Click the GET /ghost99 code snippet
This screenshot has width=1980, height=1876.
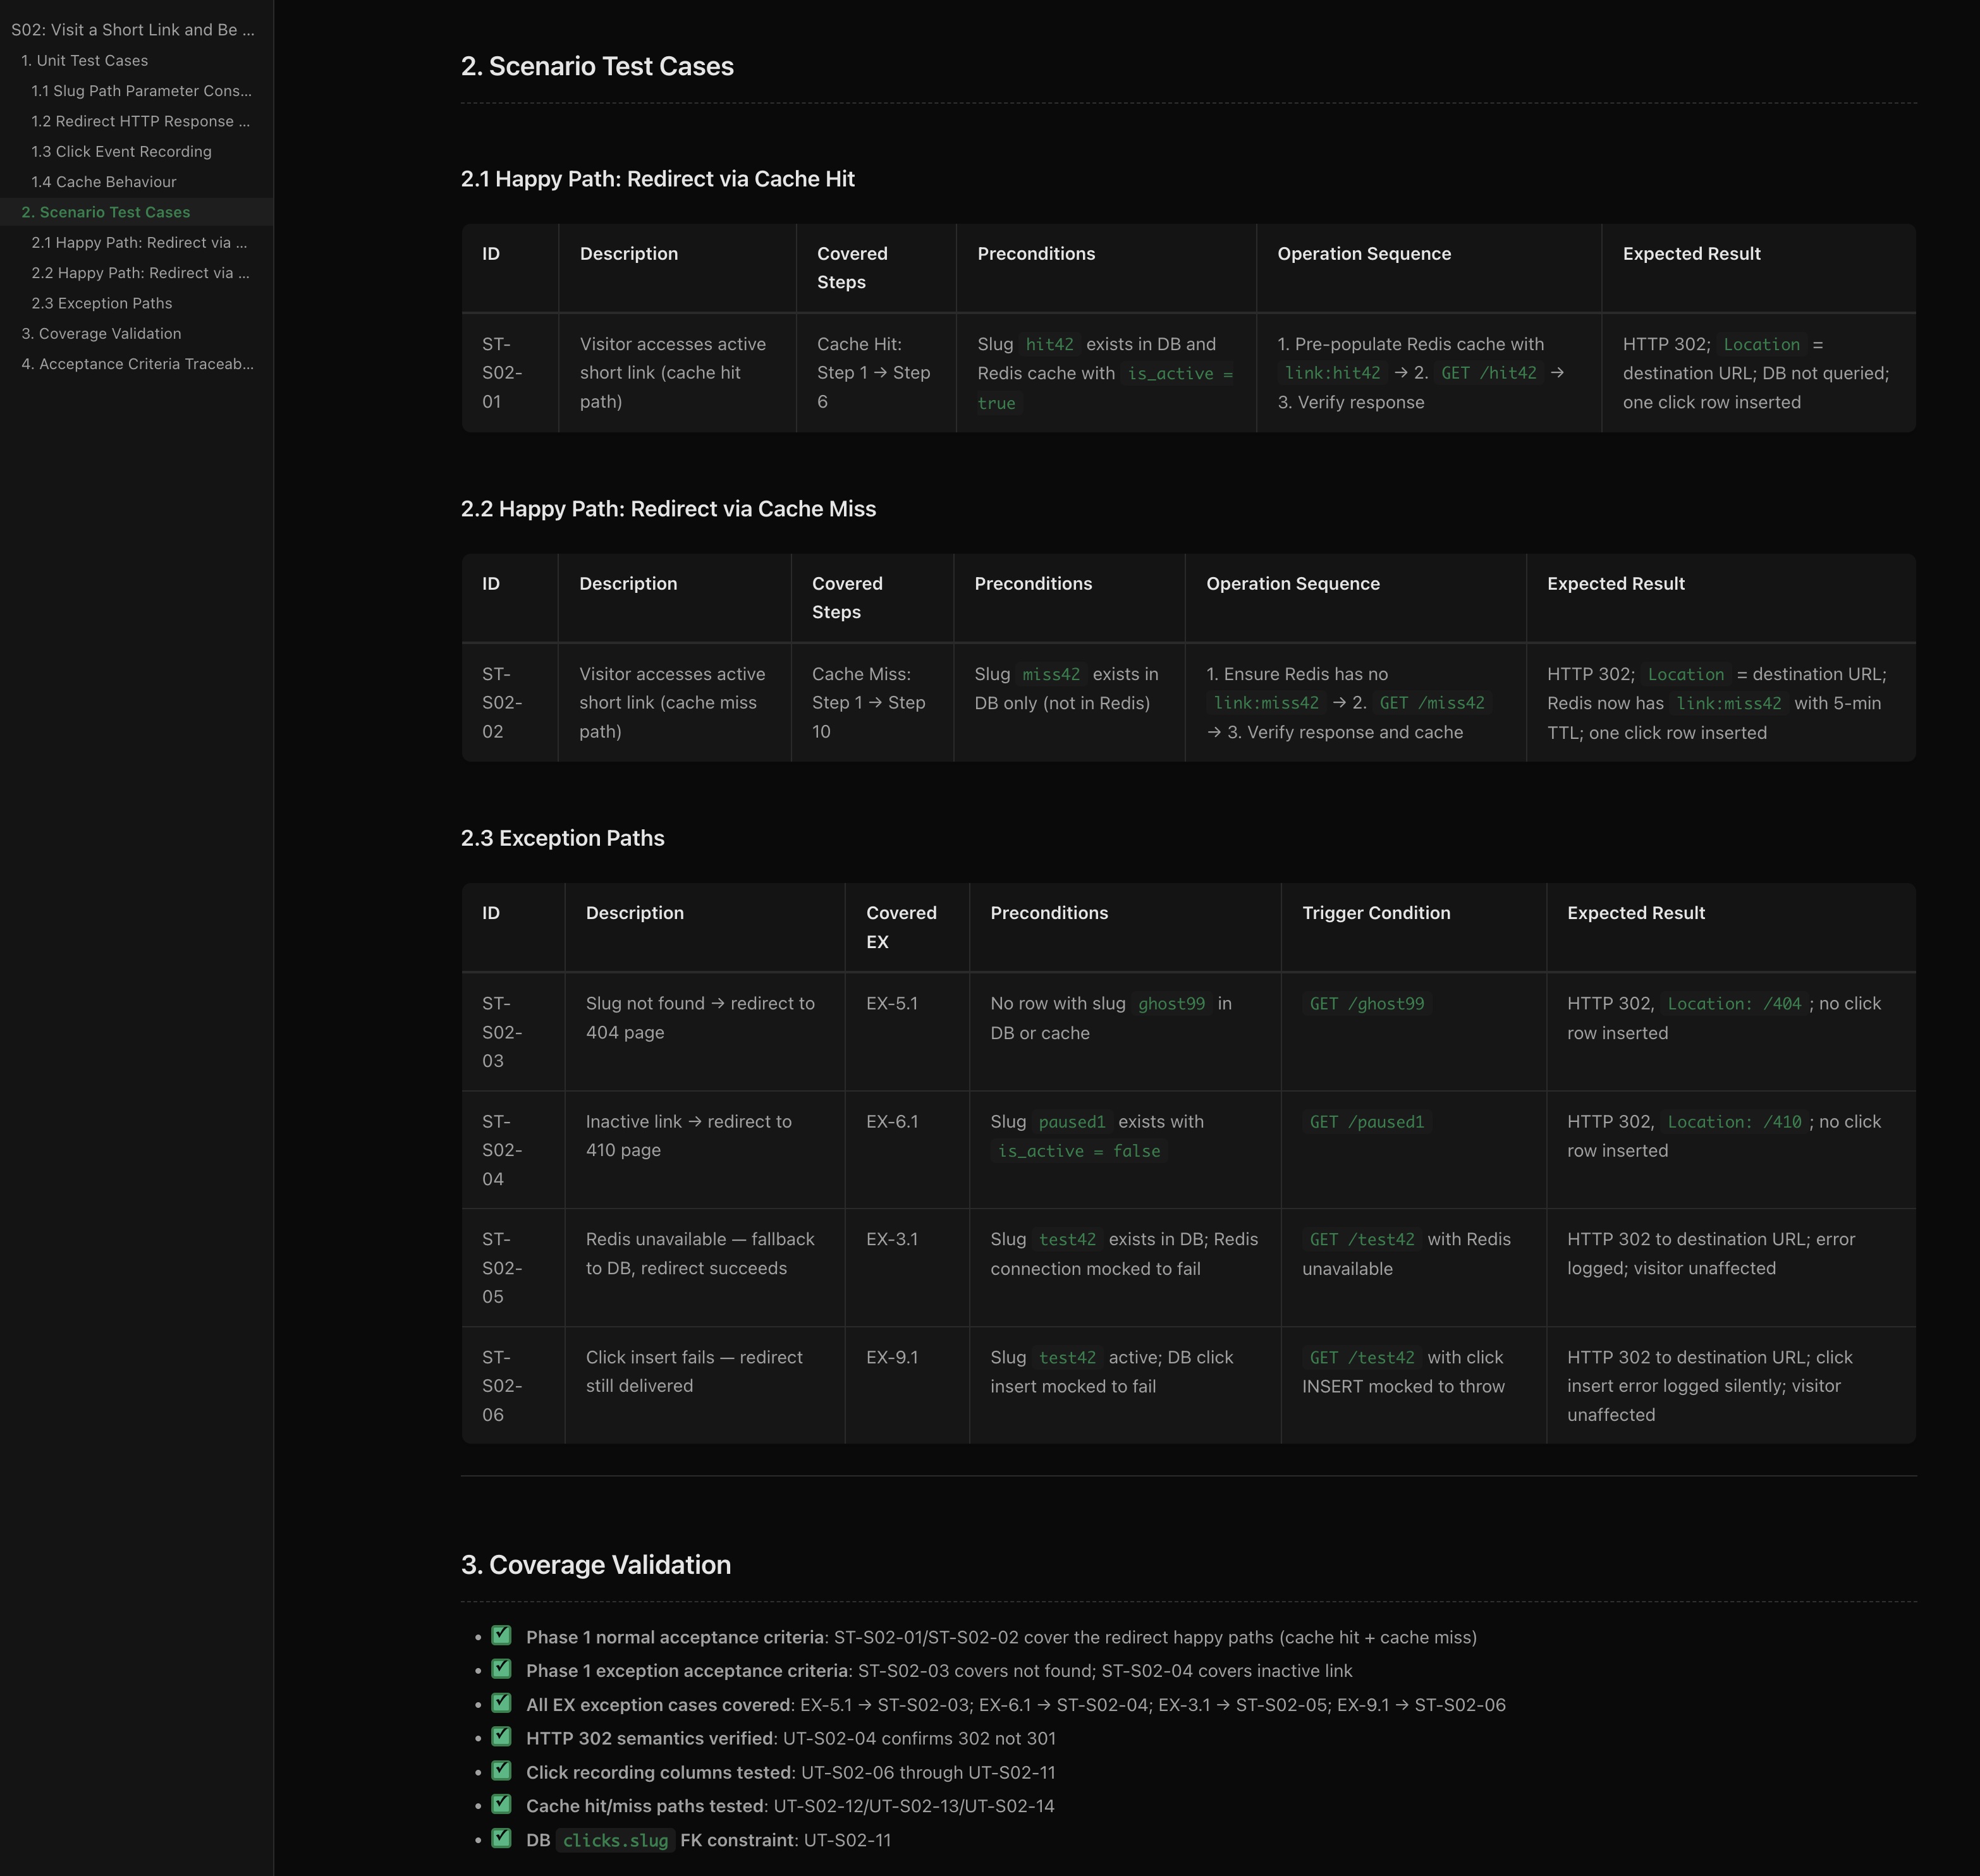click(1366, 1003)
